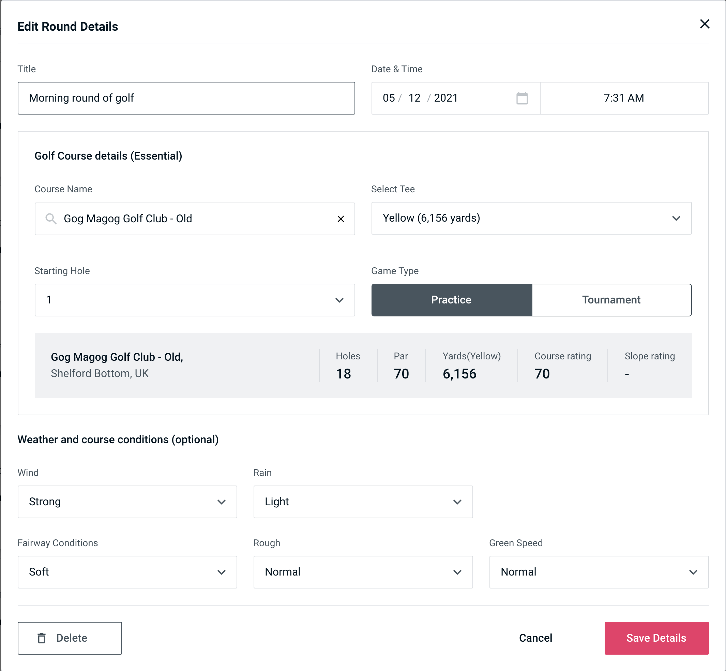Screen dimensions: 726x671
Task: Click the dropdown chevron for Starting Hole
Action: point(339,300)
